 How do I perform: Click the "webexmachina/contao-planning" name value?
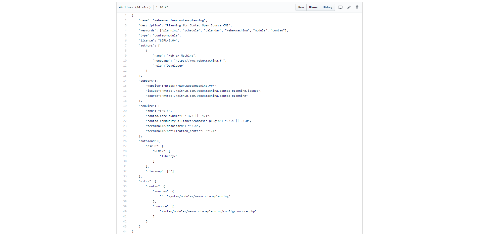click(x=179, y=20)
